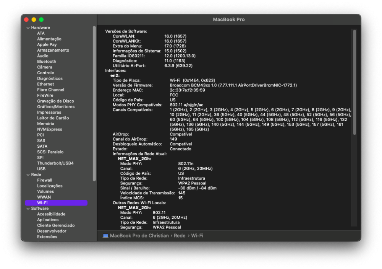
Task: Select Gravação de Disco entry
Action: pos(55,101)
